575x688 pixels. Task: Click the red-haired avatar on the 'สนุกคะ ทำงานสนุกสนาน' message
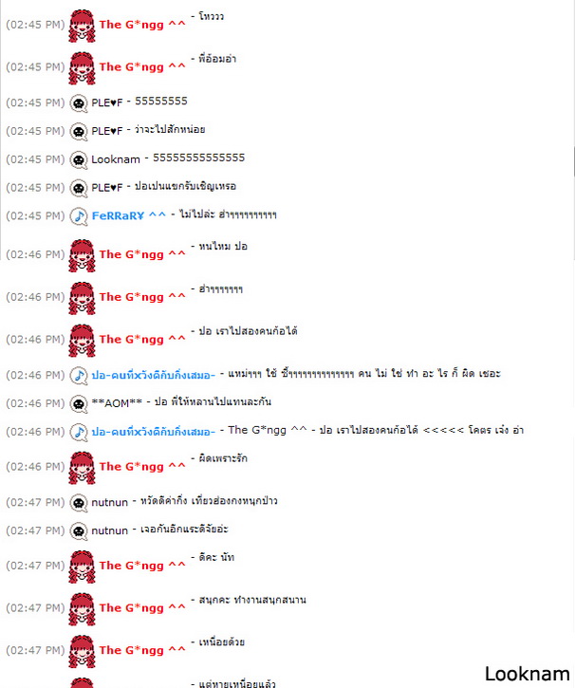pyautogui.click(x=82, y=609)
